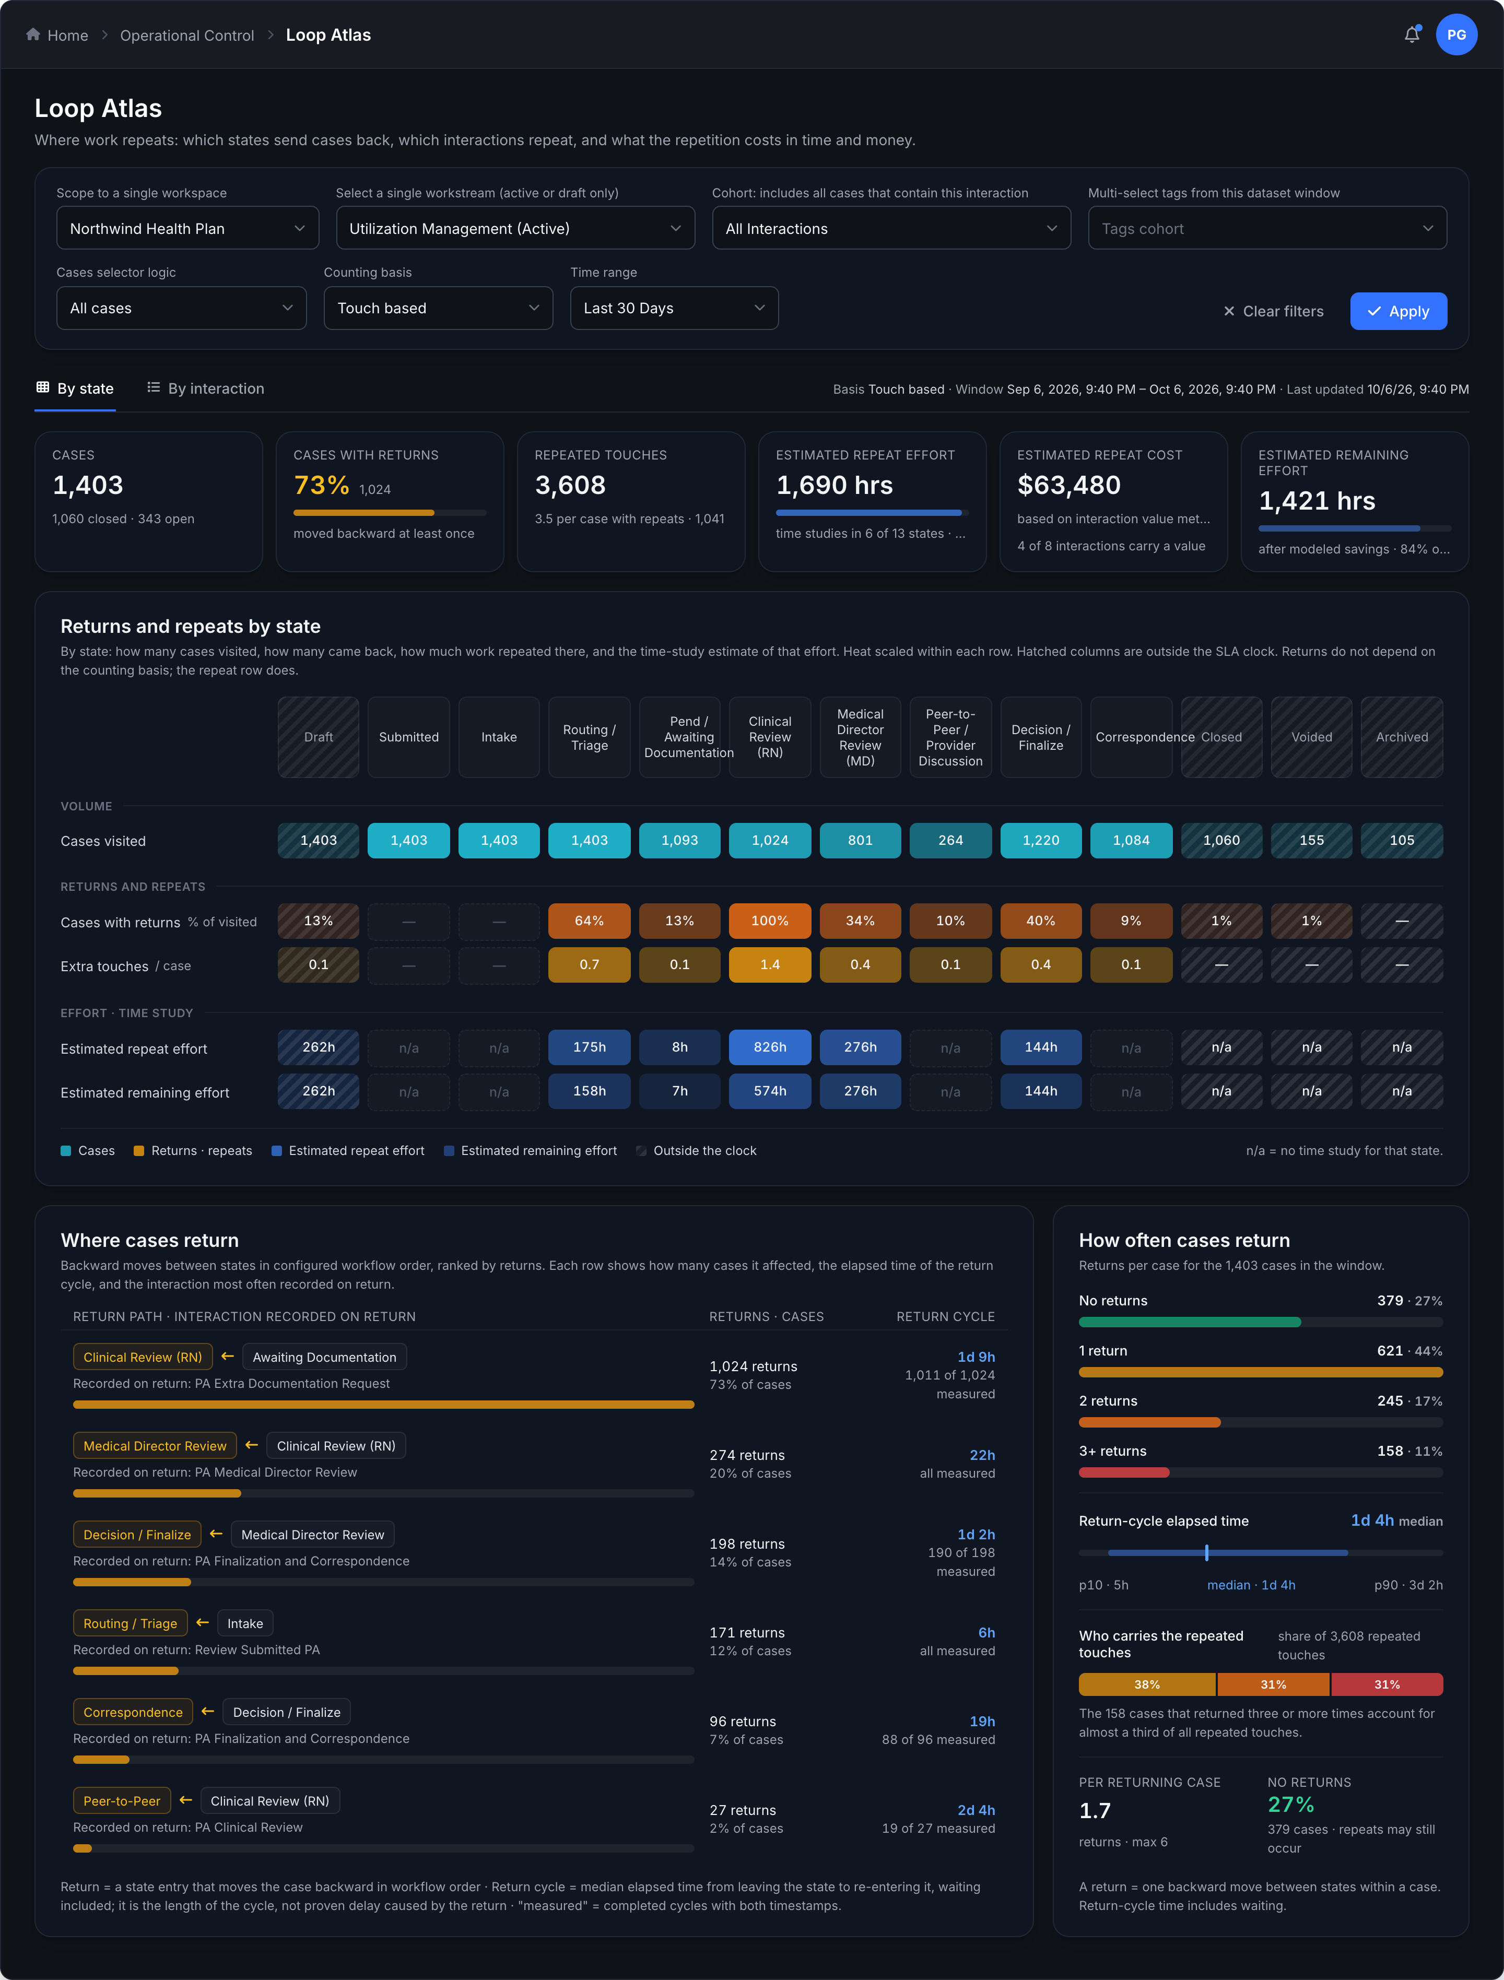Open the Northwind Health Plan workspace dropdown
1504x1980 pixels.
(188, 228)
